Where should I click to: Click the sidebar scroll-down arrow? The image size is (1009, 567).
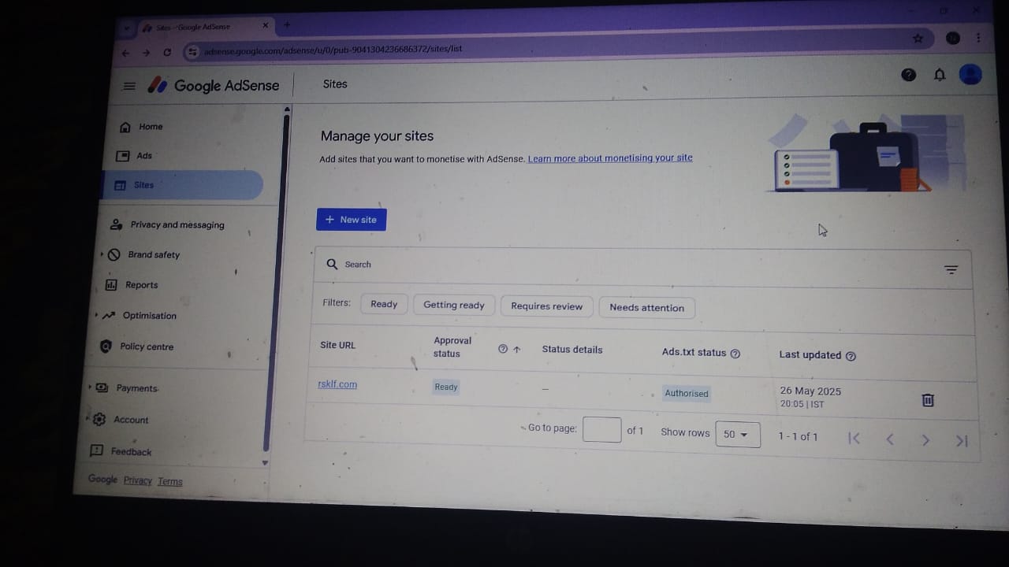click(x=265, y=463)
